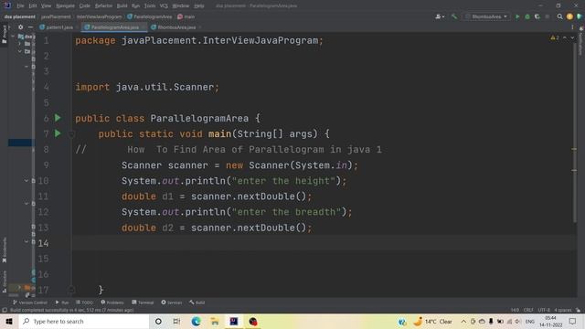Open the Code menu

coord(85,5)
